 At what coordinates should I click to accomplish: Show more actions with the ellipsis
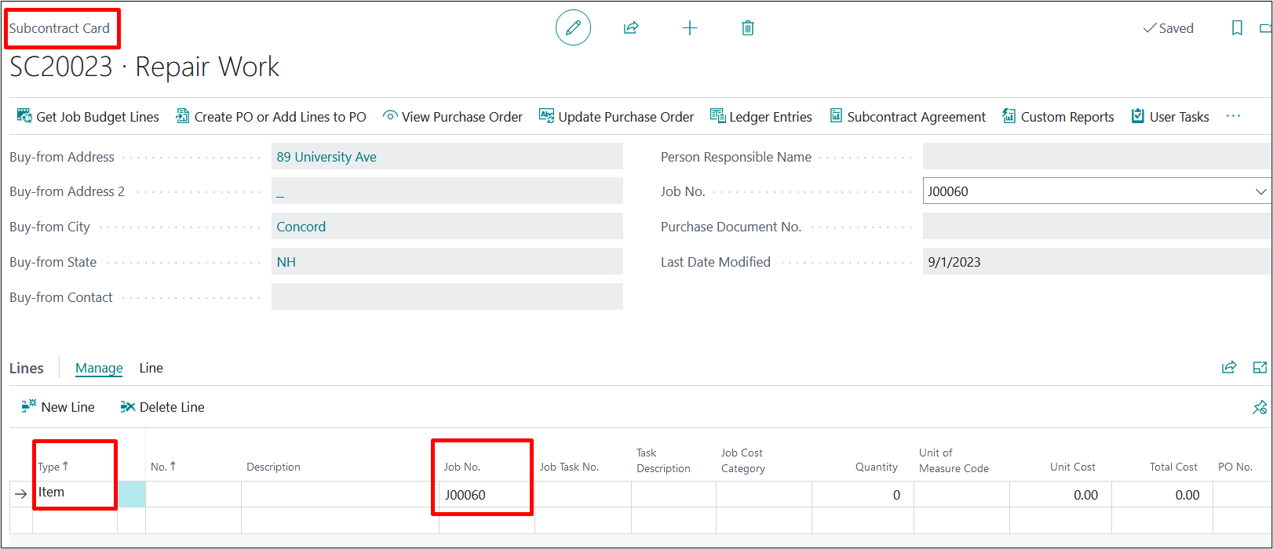1233,116
